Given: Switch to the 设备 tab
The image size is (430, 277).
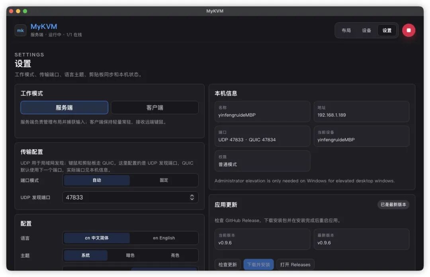Looking at the screenshot, I should coord(366,30).
